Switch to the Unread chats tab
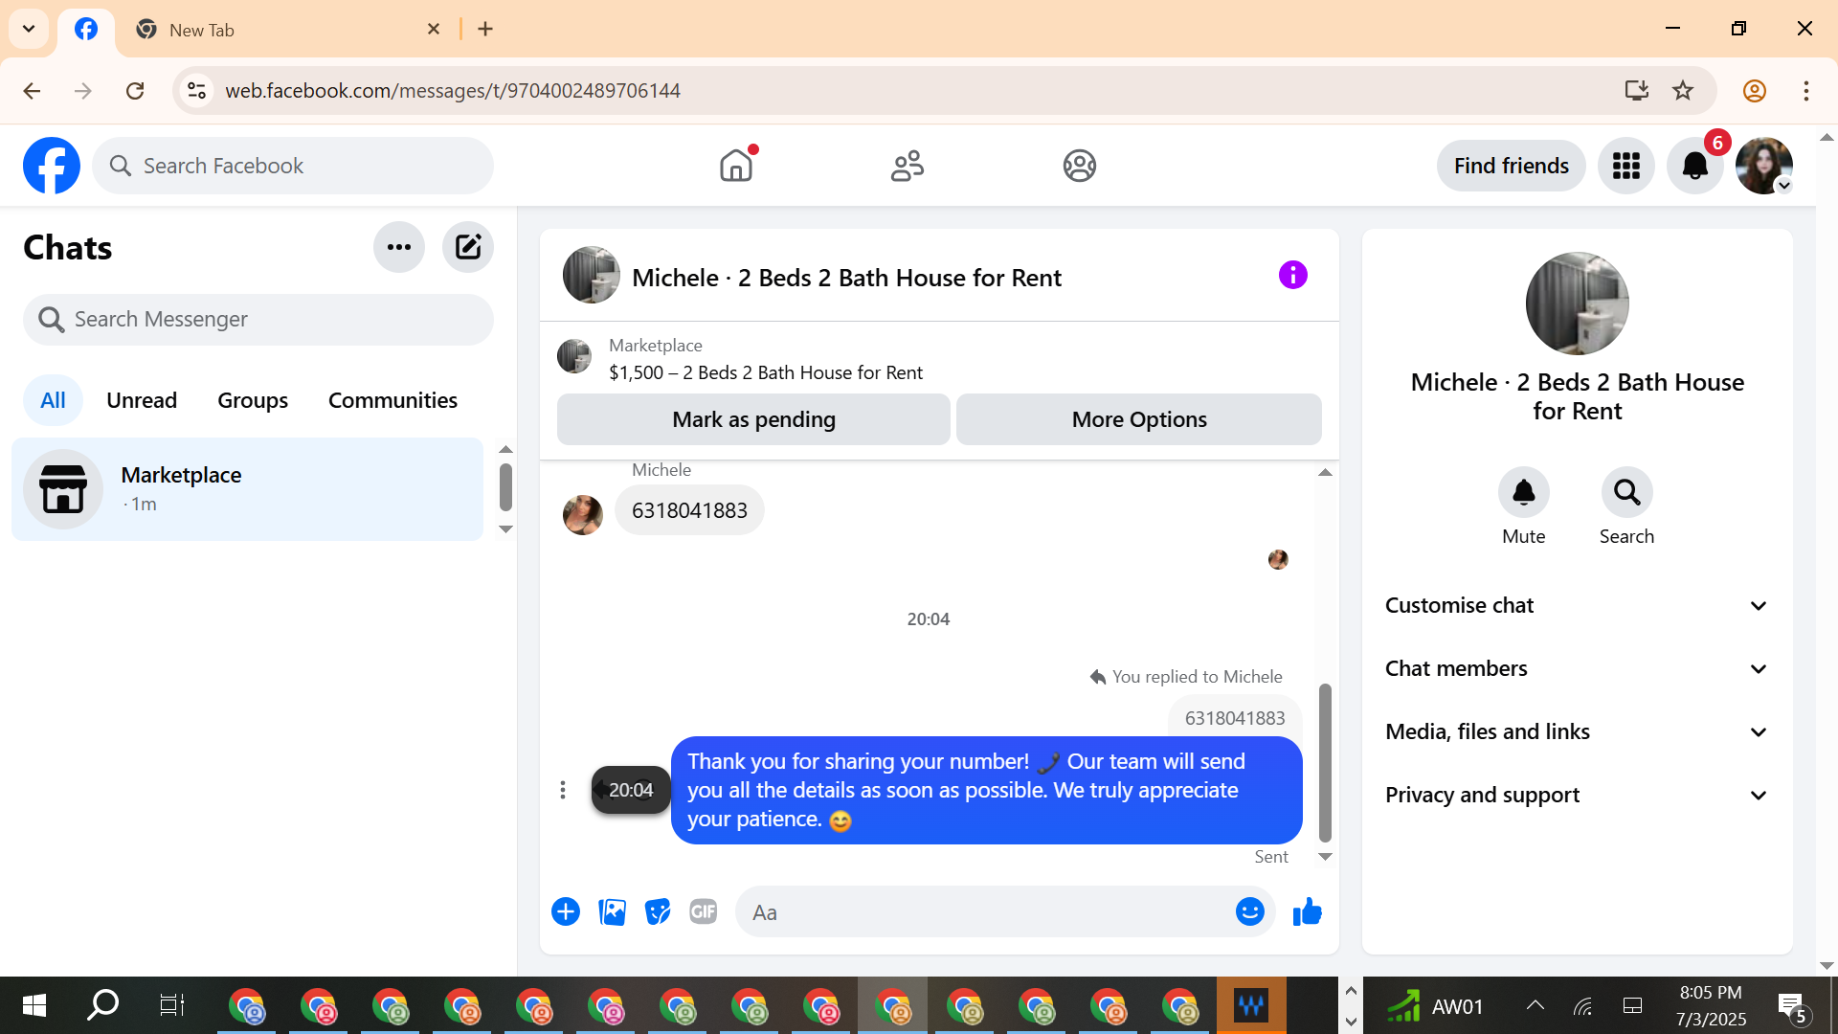1838x1034 pixels. (142, 400)
